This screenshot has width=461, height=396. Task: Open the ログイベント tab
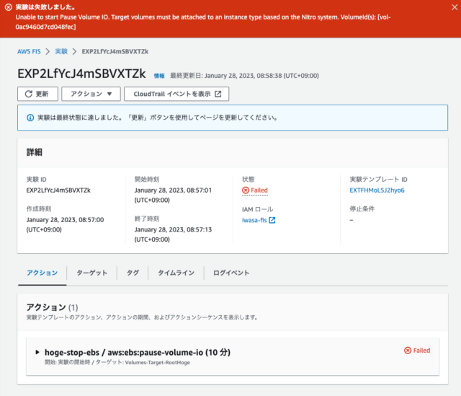(231, 273)
